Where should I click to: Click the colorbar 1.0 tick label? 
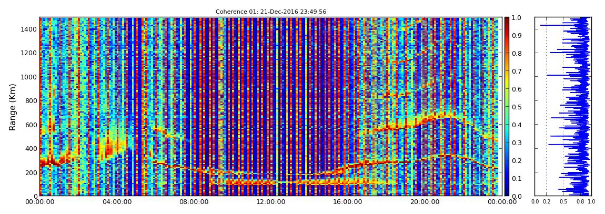tap(516, 18)
